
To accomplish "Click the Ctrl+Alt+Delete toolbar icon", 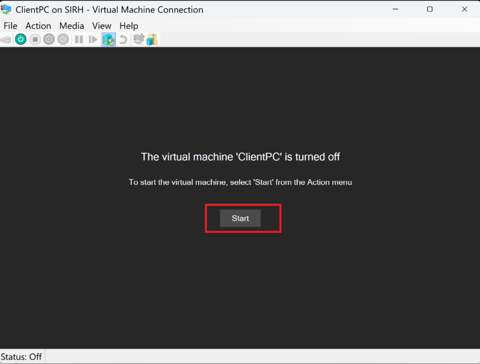I will [x=6, y=40].
